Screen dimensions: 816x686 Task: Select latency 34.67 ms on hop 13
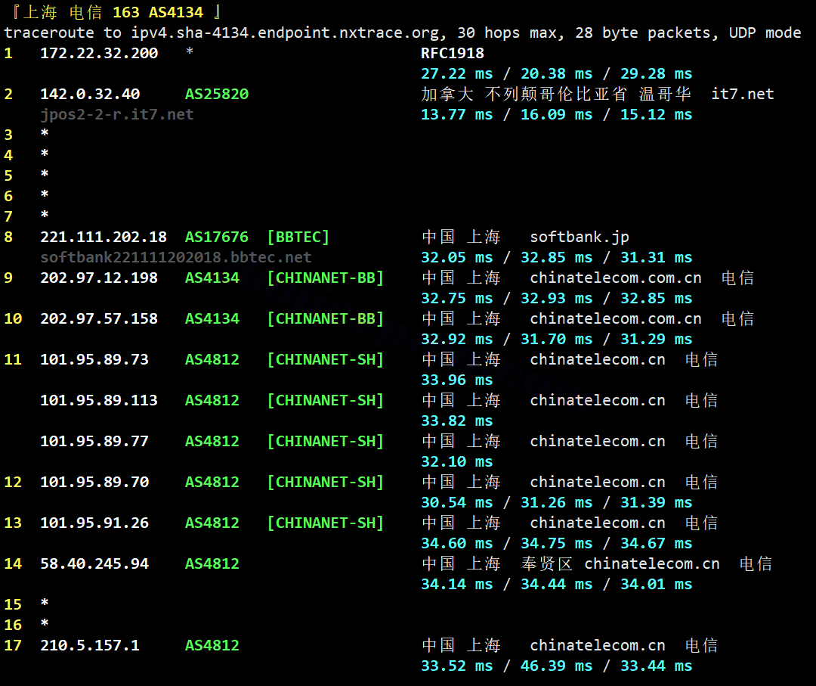tap(657, 543)
